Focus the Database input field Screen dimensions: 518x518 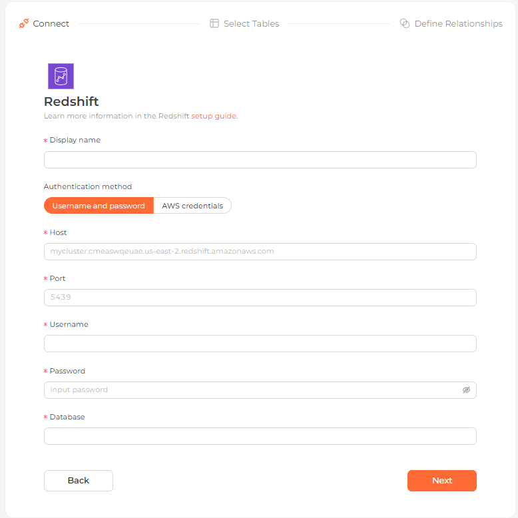[x=260, y=436]
